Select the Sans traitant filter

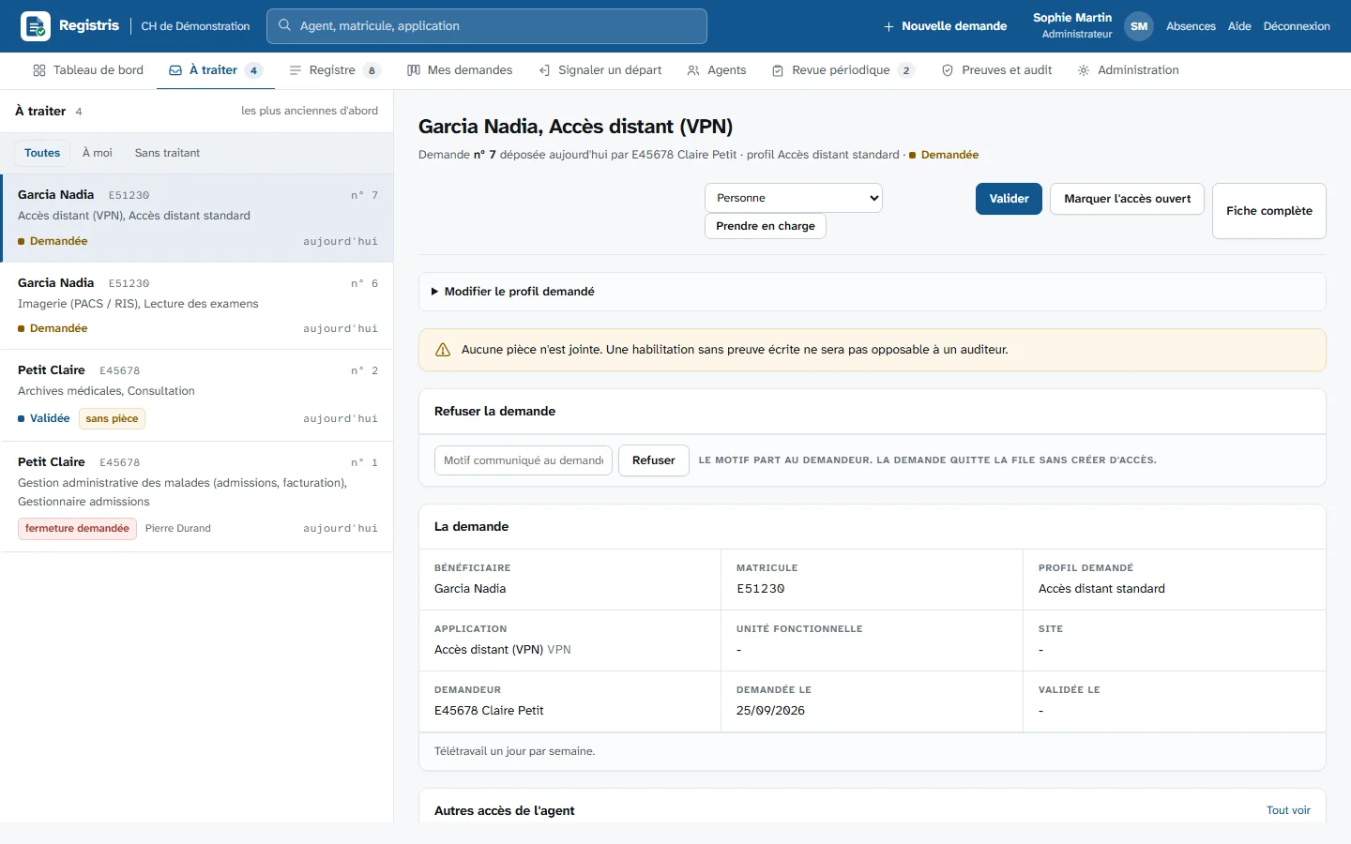[167, 153]
